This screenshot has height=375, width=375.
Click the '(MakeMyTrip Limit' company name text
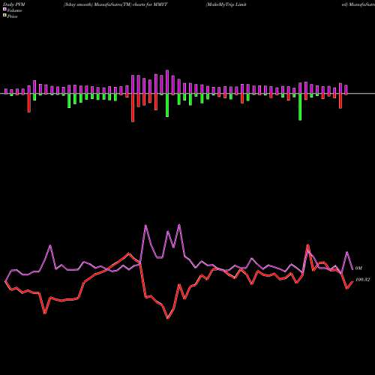tap(226, 4)
